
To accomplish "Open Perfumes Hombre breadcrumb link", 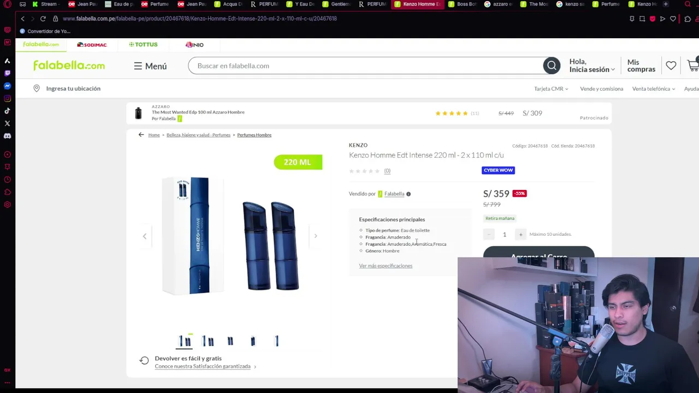I will [254, 135].
